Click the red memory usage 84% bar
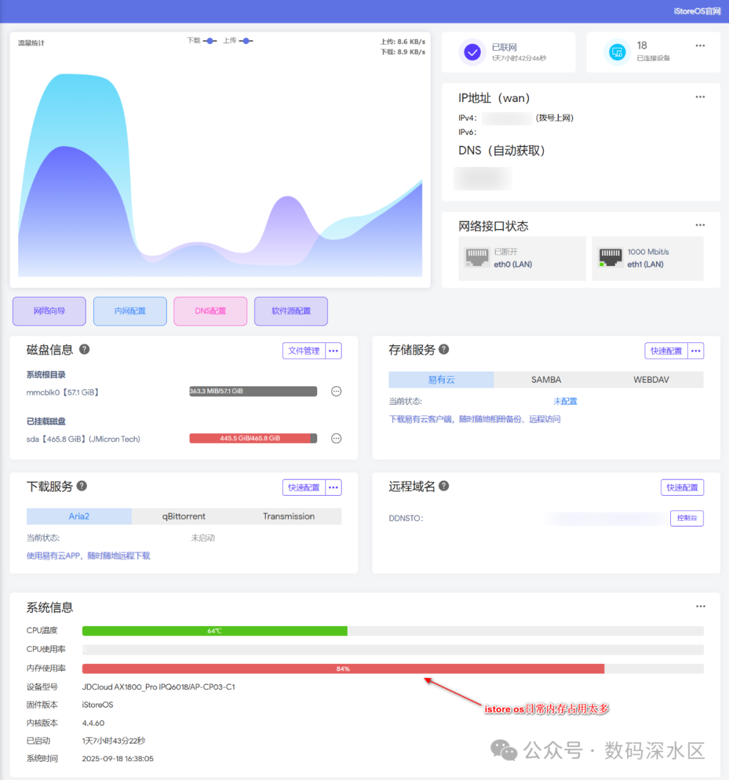 [x=343, y=669]
